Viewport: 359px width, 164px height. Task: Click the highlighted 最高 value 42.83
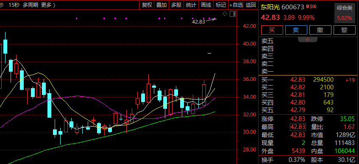[x=298, y=127]
